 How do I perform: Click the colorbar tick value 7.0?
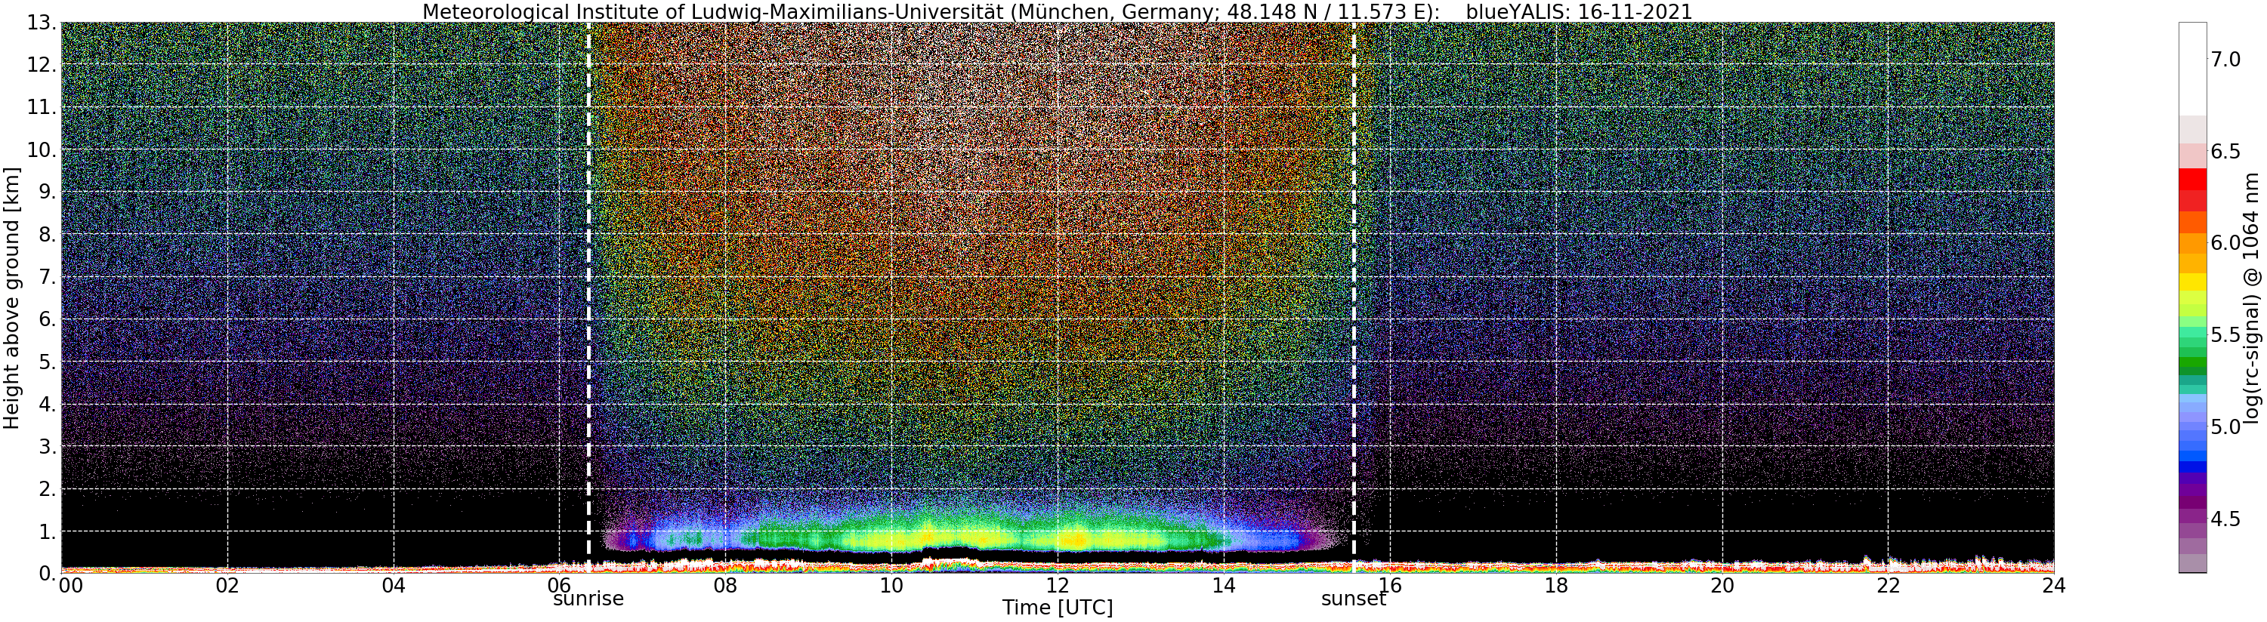pyautogui.click(x=2225, y=59)
